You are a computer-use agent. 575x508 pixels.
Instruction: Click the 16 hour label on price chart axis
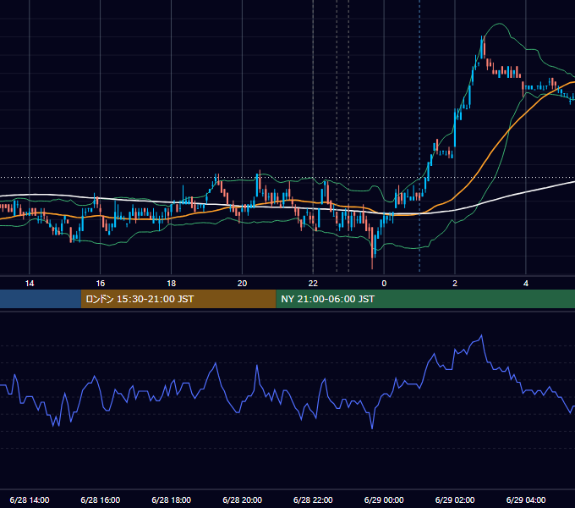pyautogui.click(x=100, y=284)
